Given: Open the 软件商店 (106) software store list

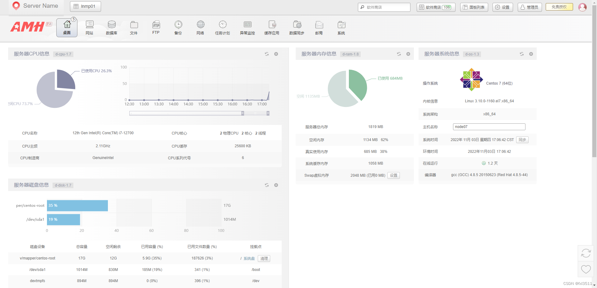Looking at the screenshot, I should (x=436, y=7).
